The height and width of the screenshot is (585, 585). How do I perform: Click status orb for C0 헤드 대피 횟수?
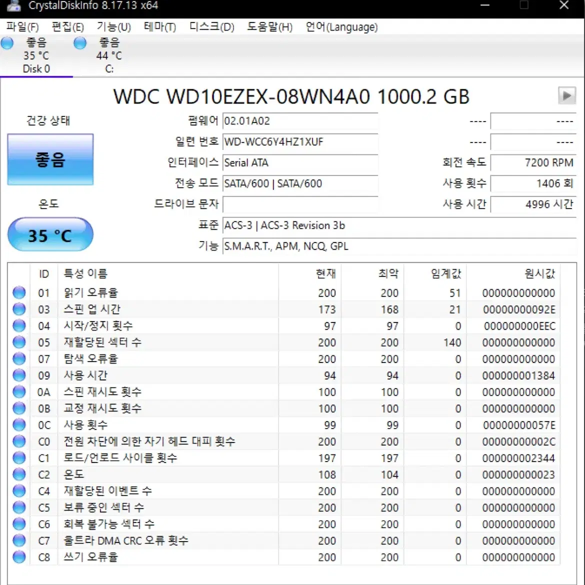point(19,441)
